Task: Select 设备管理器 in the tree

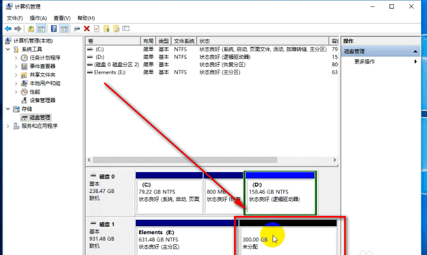Action: point(42,100)
